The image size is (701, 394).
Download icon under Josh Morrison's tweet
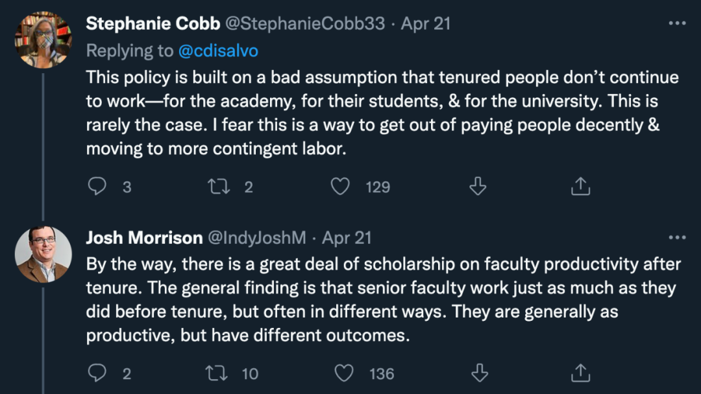point(478,373)
